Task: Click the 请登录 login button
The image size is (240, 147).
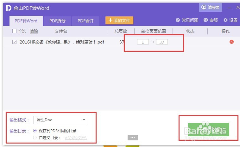Action: click(x=211, y=7)
